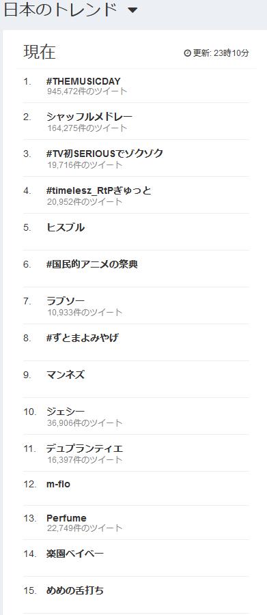Click the 日本のトレンド heading text
This screenshot has width=267, height=615.
tap(60, 11)
